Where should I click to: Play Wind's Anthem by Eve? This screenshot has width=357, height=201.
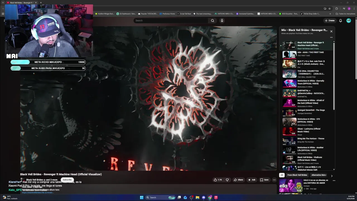point(307,64)
